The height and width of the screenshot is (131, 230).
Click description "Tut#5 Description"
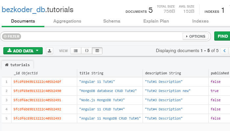(x=164, y=119)
